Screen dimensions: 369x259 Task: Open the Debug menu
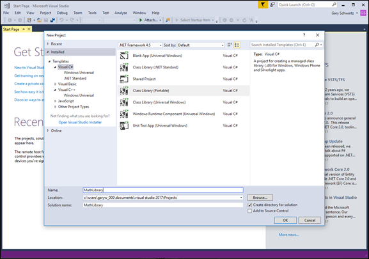pos(62,13)
